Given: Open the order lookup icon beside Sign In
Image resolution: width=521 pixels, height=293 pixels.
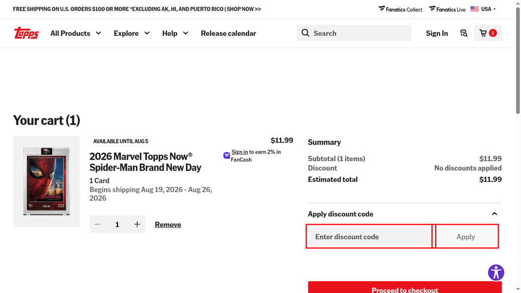Looking at the screenshot, I should pos(463,33).
